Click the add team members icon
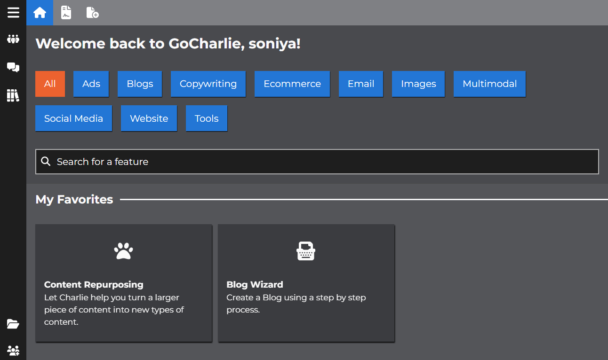This screenshot has height=360, width=608. pyautogui.click(x=13, y=350)
